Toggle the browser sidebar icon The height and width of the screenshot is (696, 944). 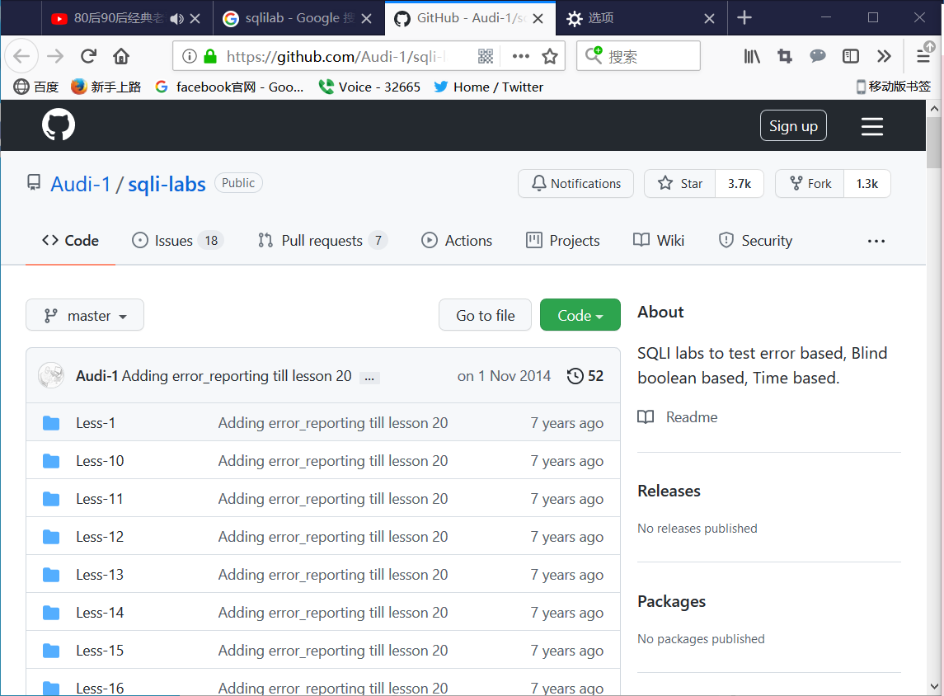tap(850, 57)
